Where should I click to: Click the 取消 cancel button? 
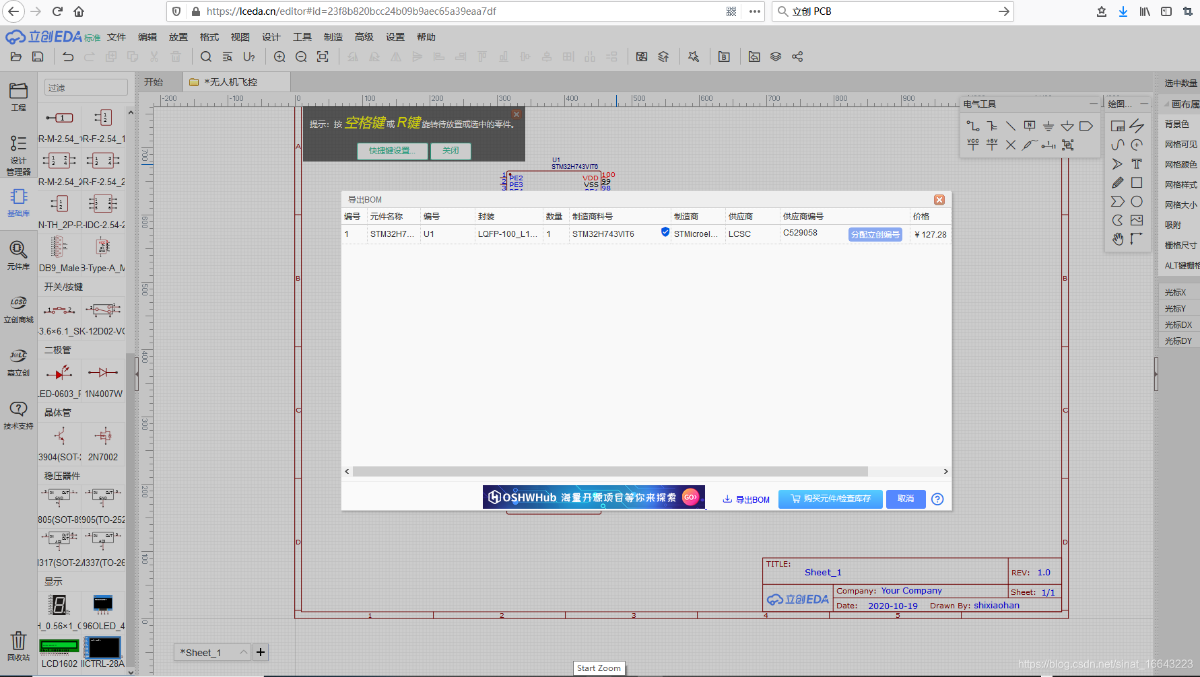[x=906, y=499]
